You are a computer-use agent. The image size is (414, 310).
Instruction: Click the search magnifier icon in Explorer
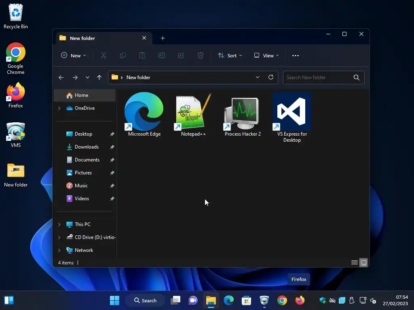pos(357,77)
